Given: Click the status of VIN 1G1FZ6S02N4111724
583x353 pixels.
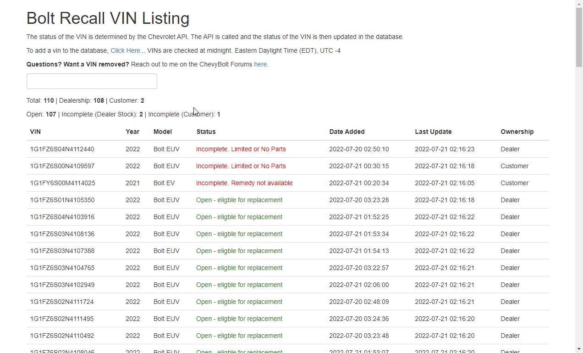Looking at the screenshot, I should [x=239, y=302].
